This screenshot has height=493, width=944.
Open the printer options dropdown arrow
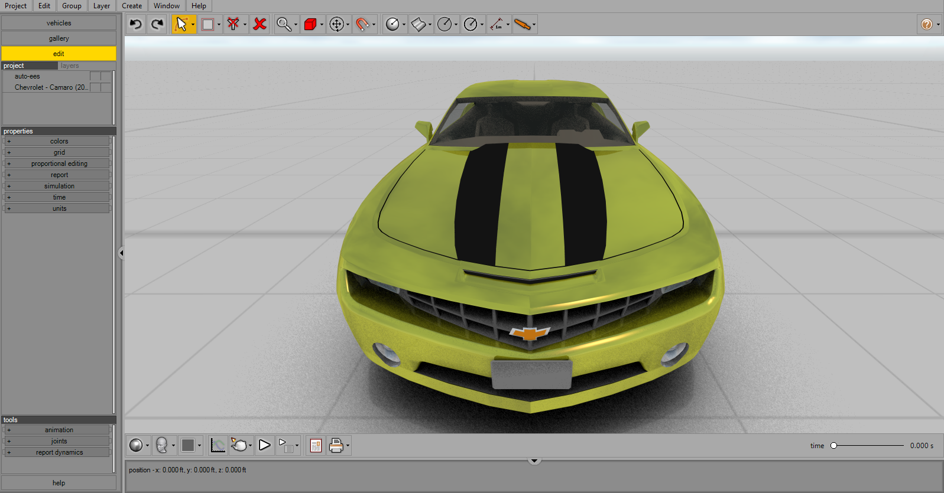(348, 446)
